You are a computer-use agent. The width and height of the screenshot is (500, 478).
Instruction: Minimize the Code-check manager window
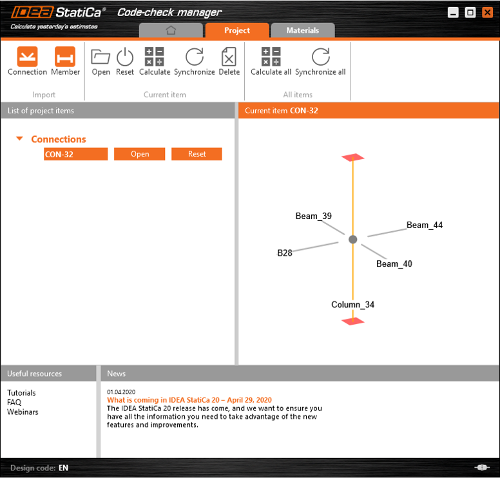453,12
